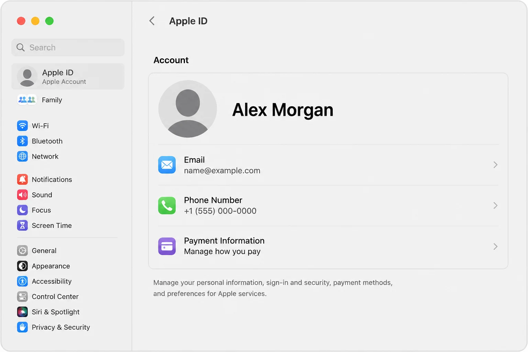Select Bluetooth label in the sidebar
Image resolution: width=528 pixels, height=352 pixels.
(x=47, y=141)
